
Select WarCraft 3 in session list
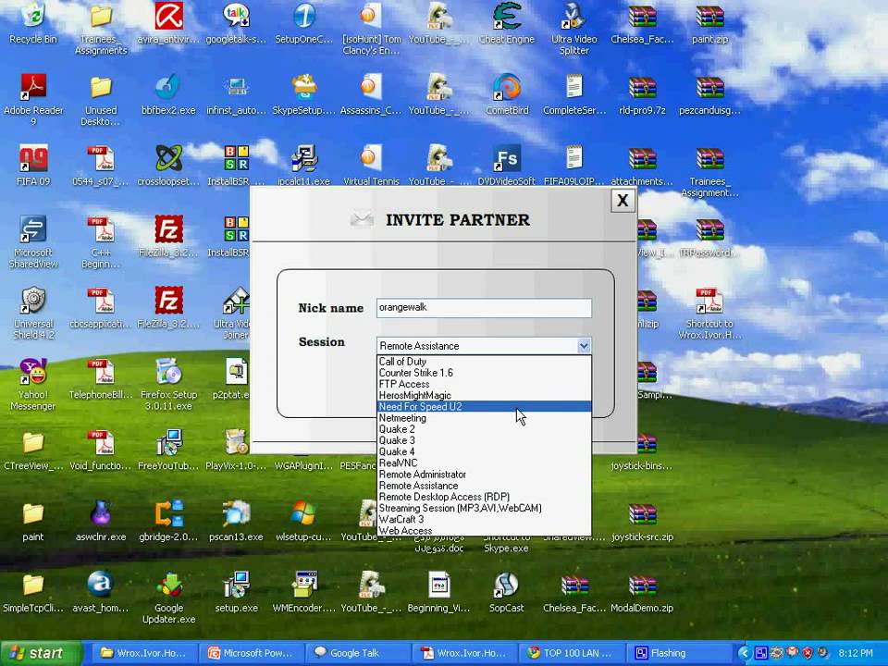(x=484, y=519)
